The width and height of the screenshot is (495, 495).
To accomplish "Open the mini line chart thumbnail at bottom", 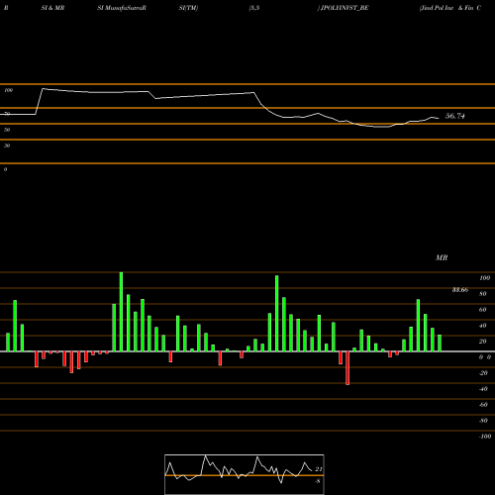I will [x=245, y=474].
